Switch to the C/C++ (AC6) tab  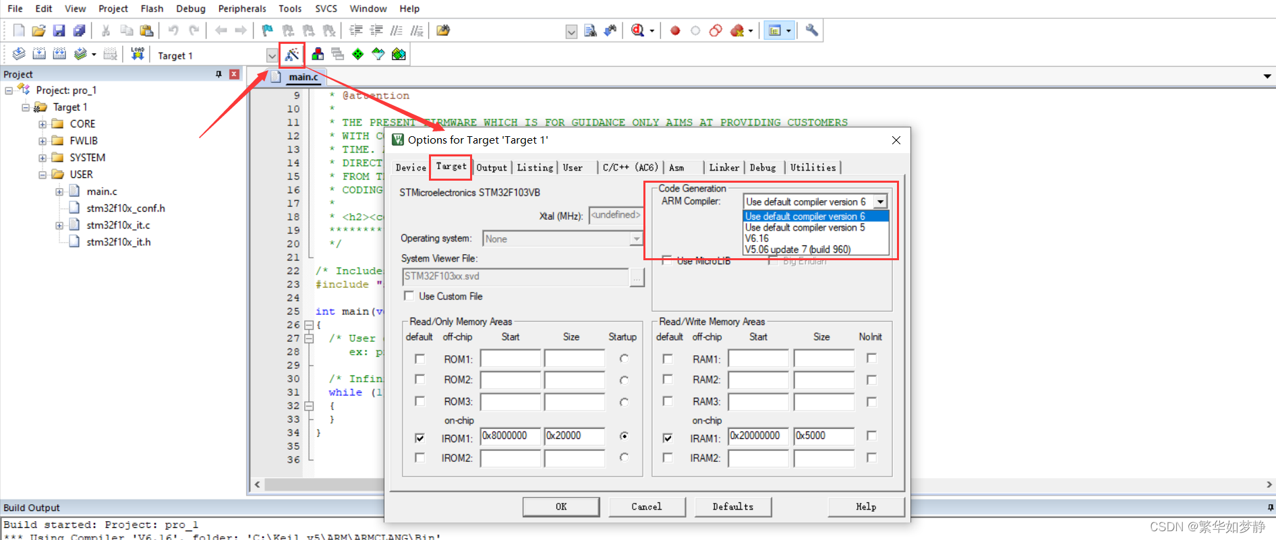pyautogui.click(x=630, y=167)
